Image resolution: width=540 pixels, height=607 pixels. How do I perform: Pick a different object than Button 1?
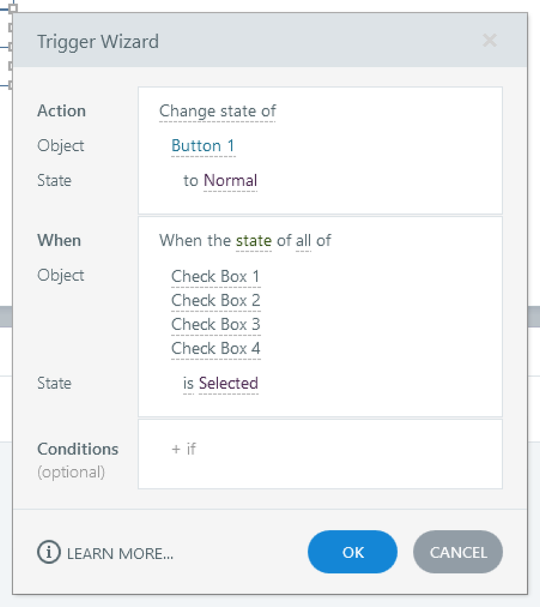coord(203,146)
